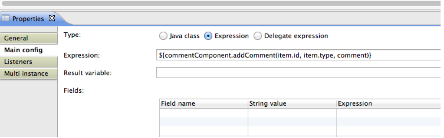The height and width of the screenshot is (138, 444).
Task: Open the General properties tab
Action: coord(29,38)
